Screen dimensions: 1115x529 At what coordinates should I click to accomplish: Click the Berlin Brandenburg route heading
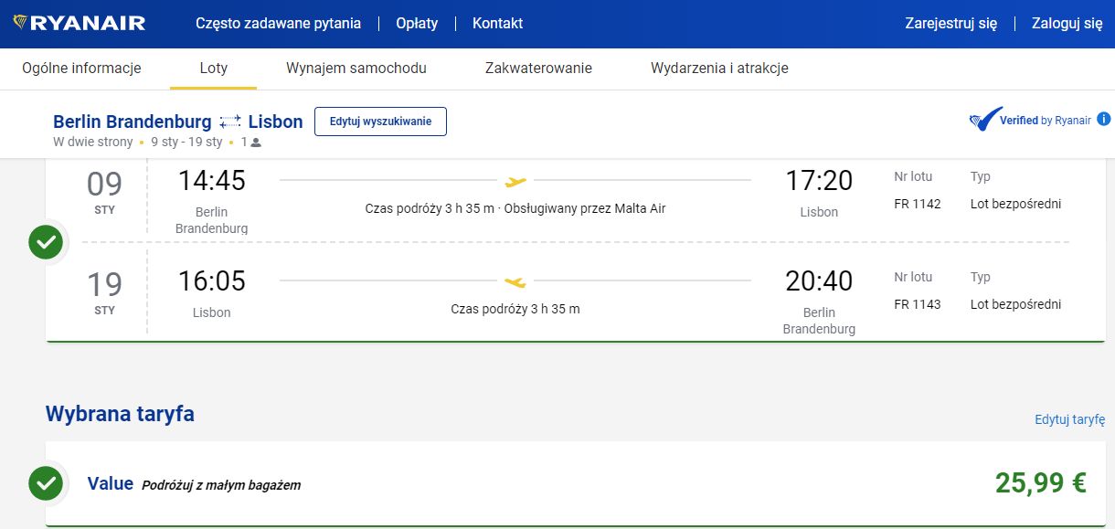132,122
